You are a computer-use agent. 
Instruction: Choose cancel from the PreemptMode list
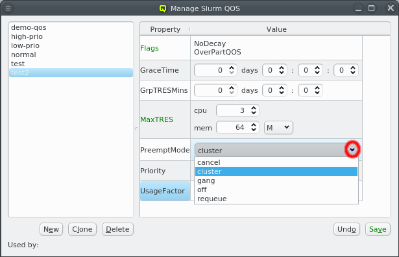(x=276, y=162)
